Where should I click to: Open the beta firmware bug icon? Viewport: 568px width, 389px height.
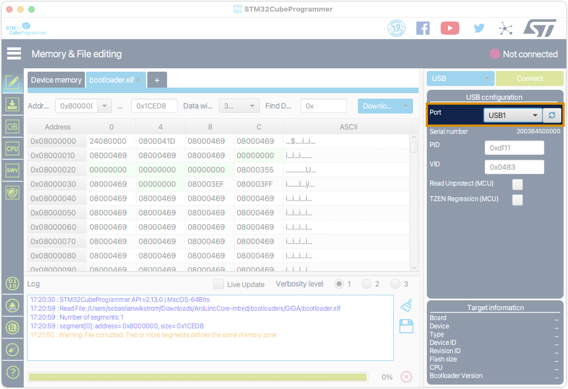(12, 306)
